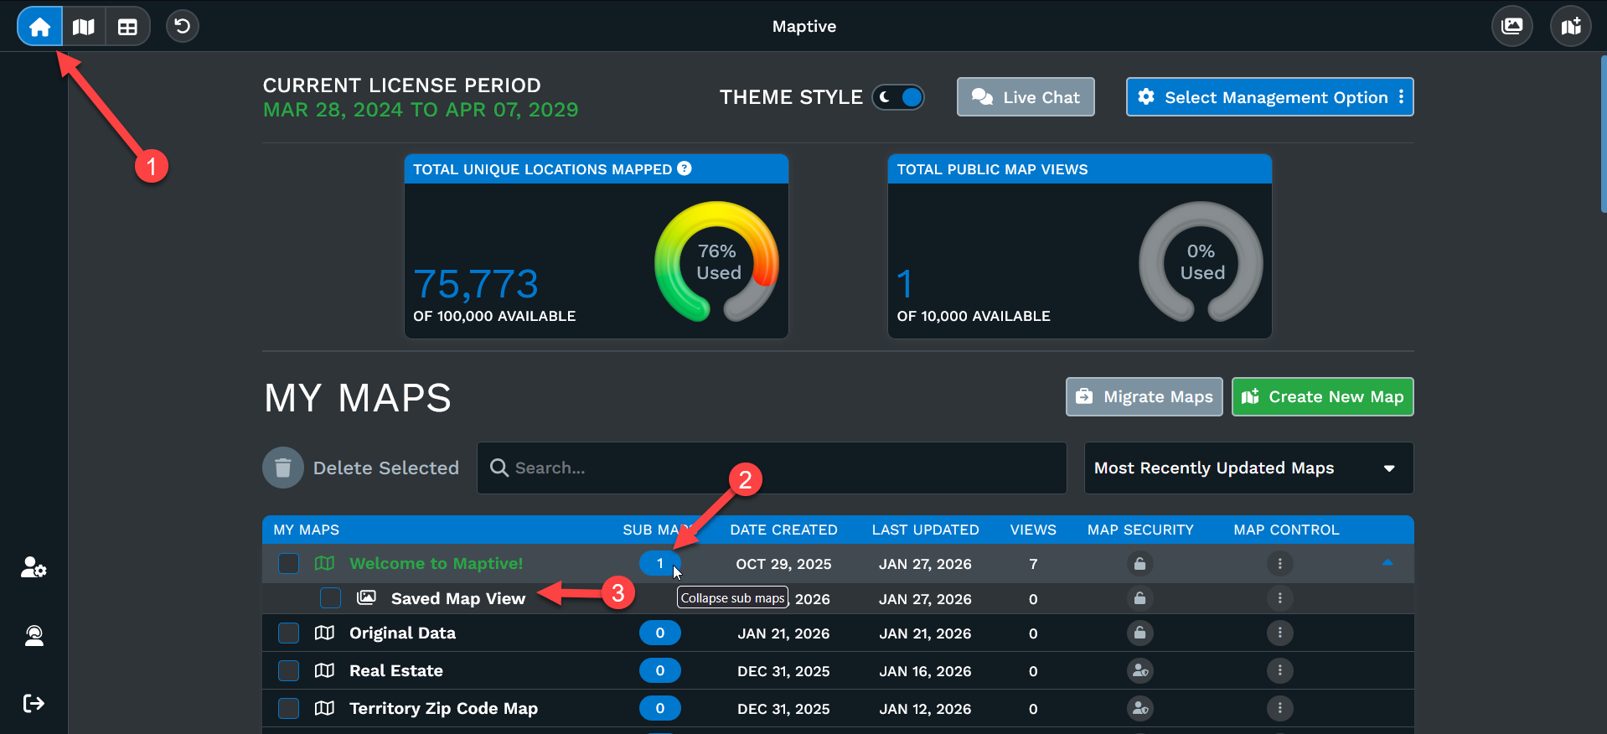This screenshot has height=734, width=1607.
Task: Click lock security icon for Saved Map View
Action: 1139,598
